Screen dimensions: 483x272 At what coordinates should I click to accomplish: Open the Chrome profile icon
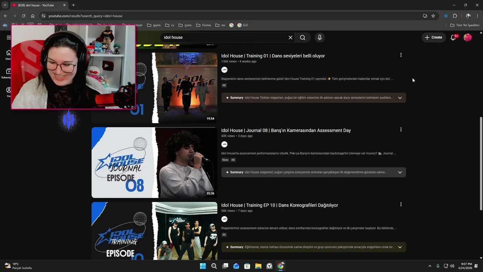click(x=468, y=16)
